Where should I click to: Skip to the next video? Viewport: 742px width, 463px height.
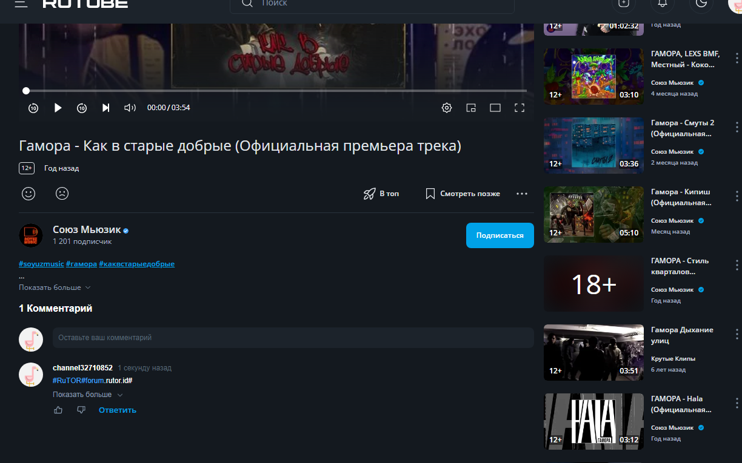(x=106, y=108)
